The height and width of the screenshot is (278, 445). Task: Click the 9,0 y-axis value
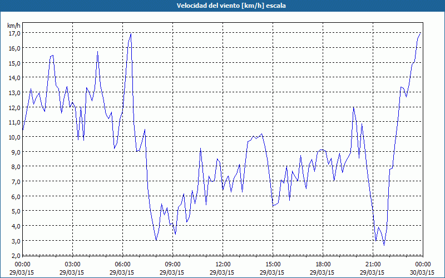click(16, 152)
